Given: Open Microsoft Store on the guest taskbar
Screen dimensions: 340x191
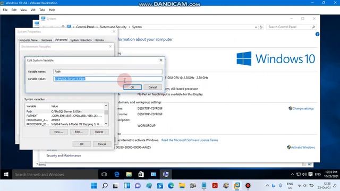Looking at the screenshot, I should pos(141,175).
